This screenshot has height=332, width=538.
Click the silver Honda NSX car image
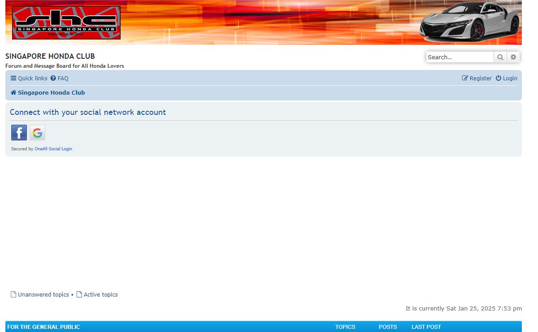(x=470, y=22)
